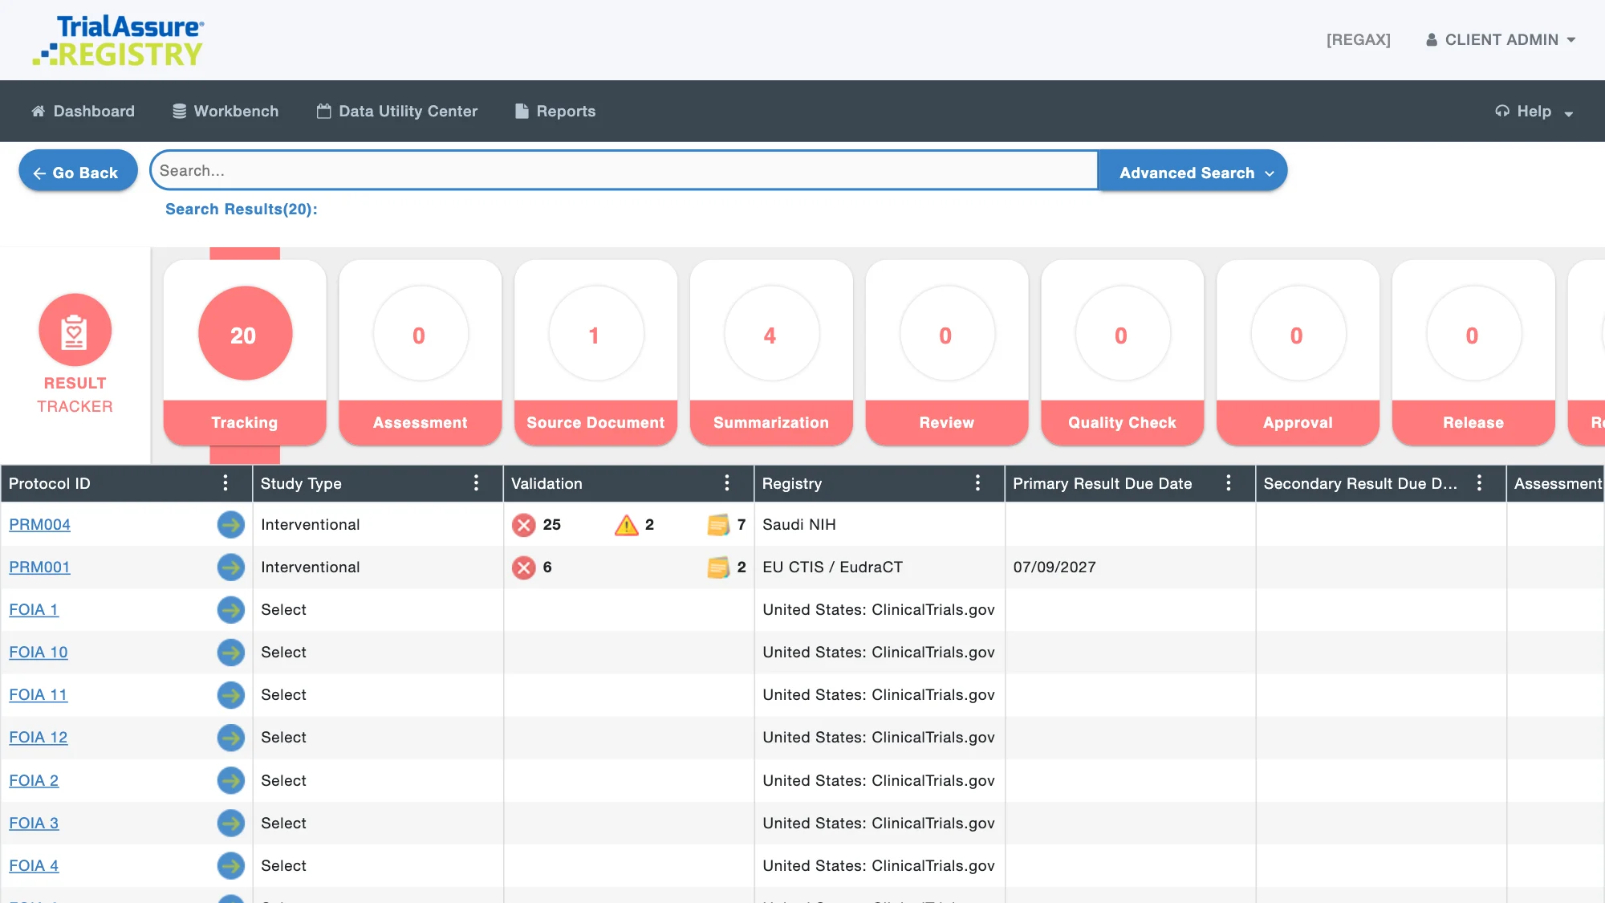Select the Approval stage card
The image size is (1605, 903).
(x=1298, y=353)
